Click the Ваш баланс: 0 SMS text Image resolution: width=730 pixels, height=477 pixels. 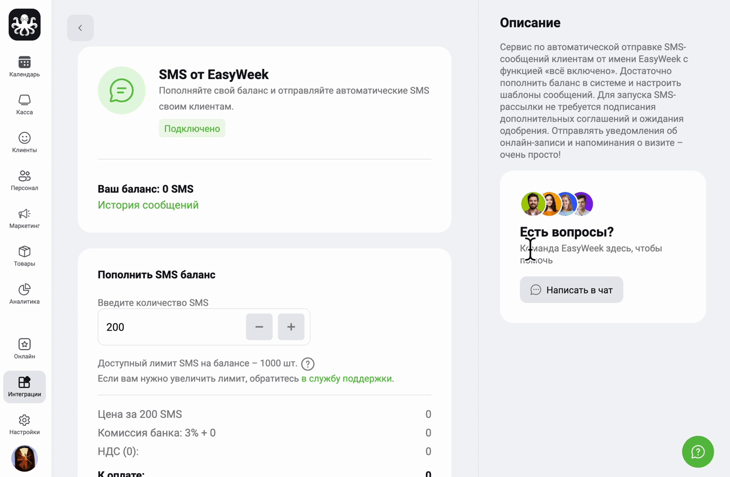(145, 189)
